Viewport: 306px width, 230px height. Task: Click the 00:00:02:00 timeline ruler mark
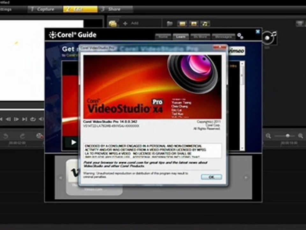[x=17, y=143]
